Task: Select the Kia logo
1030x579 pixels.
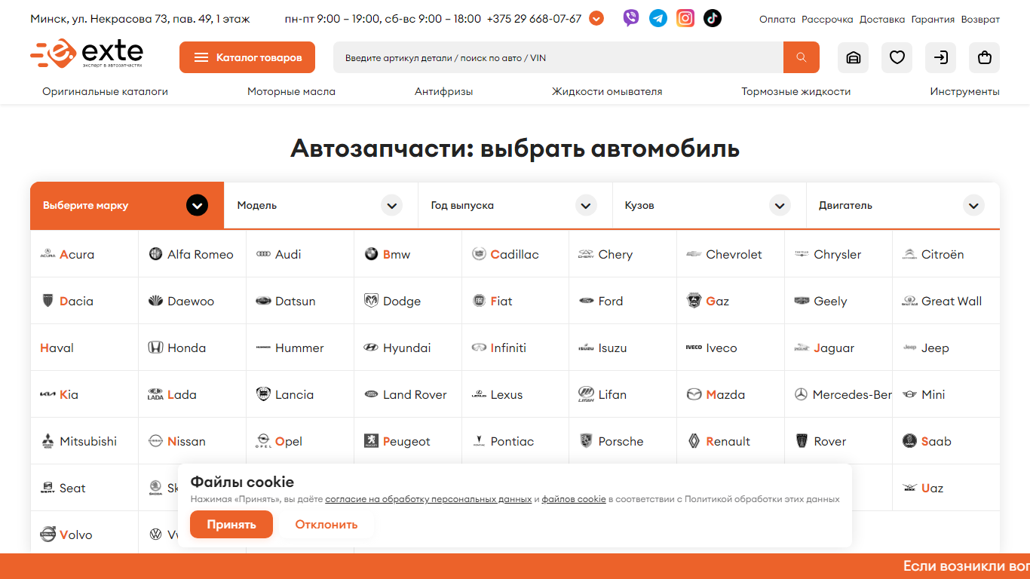Action: pyautogui.click(x=48, y=395)
